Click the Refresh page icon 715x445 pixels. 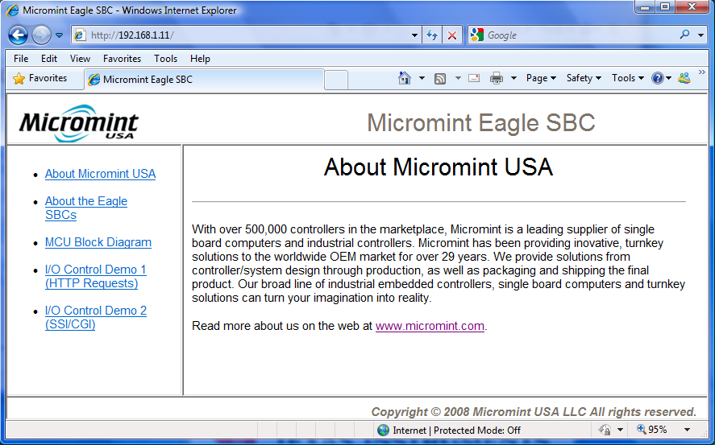432,35
